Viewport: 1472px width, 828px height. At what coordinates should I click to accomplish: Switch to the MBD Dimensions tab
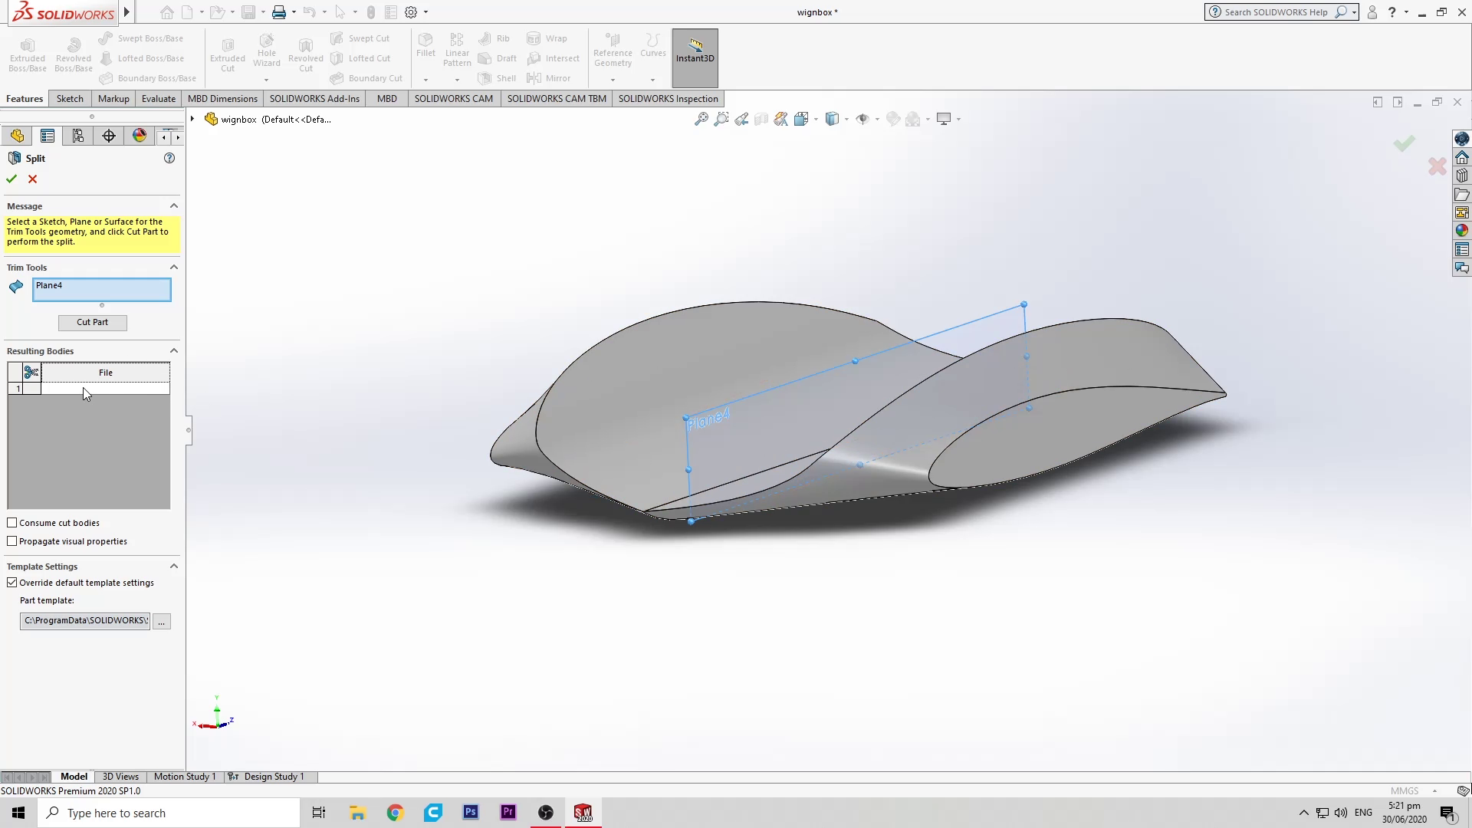[222, 98]
